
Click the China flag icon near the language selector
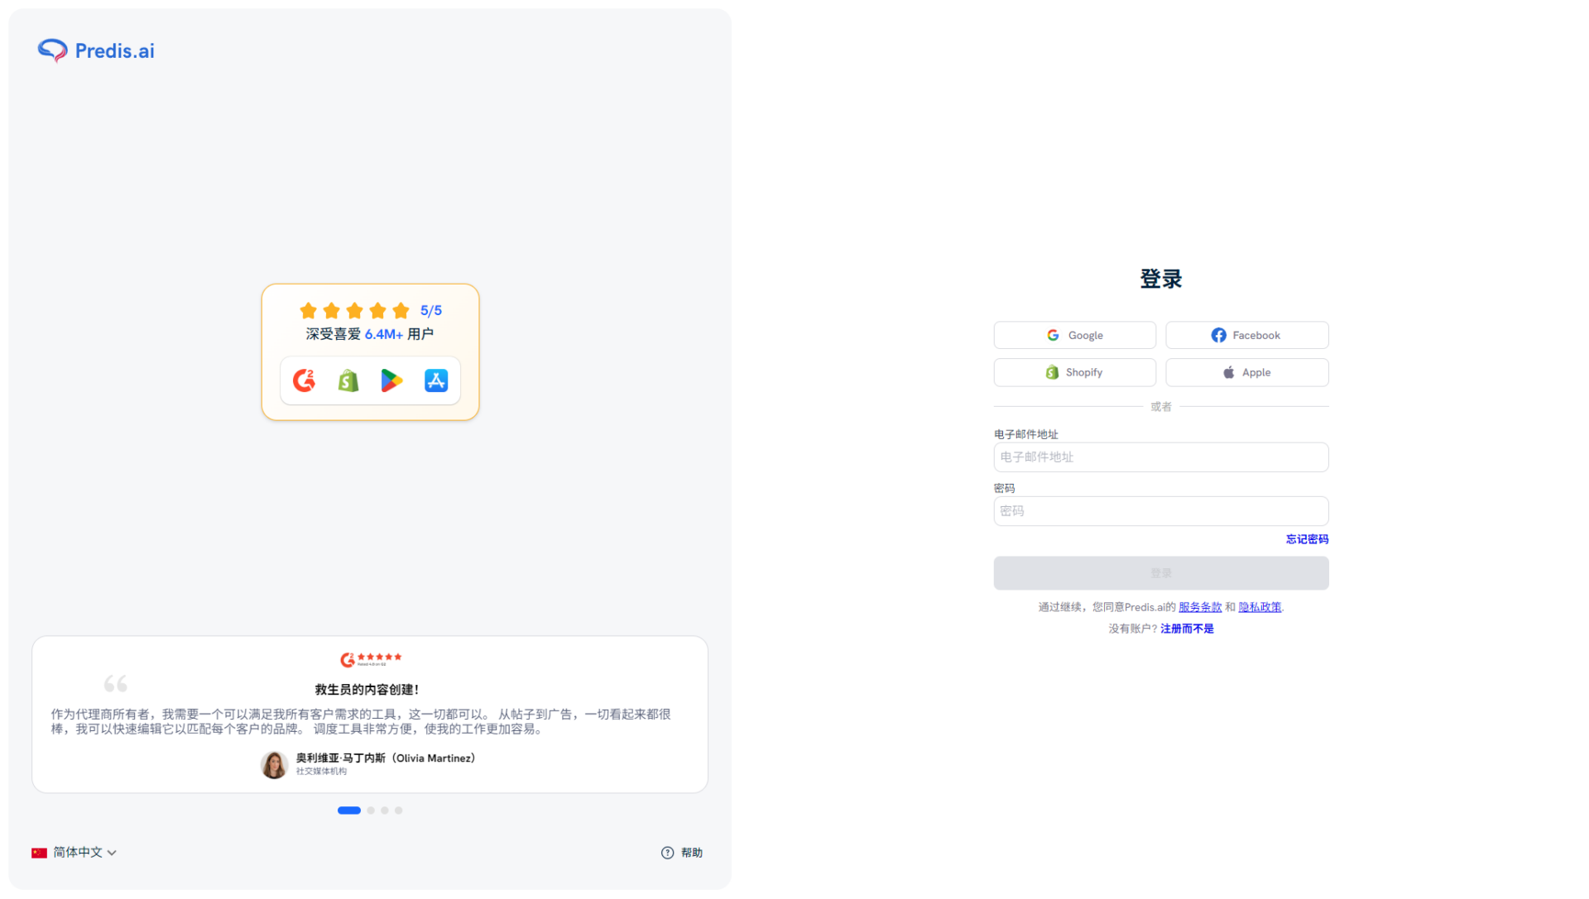tap(39, 852)
